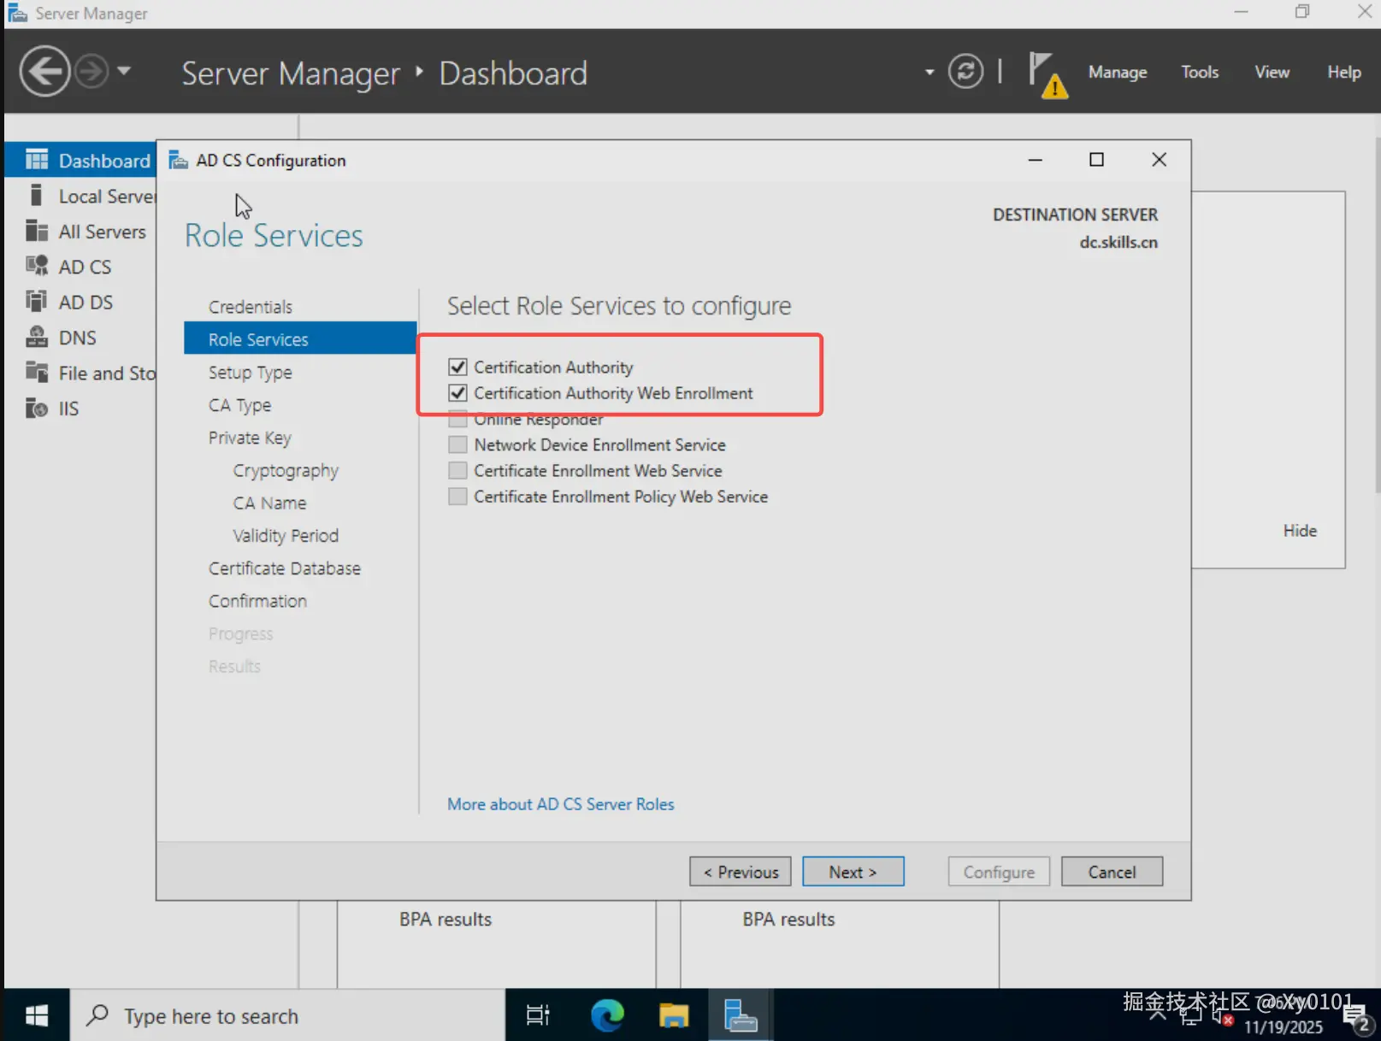Click the Back arrow in Server Manager
This screenshot has width=1381, height=1041.
click(44, 72)
